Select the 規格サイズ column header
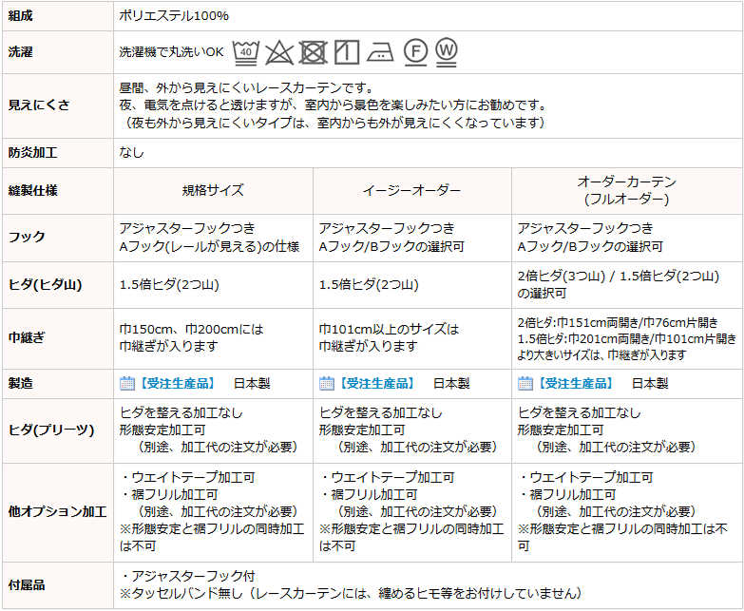 213,190
